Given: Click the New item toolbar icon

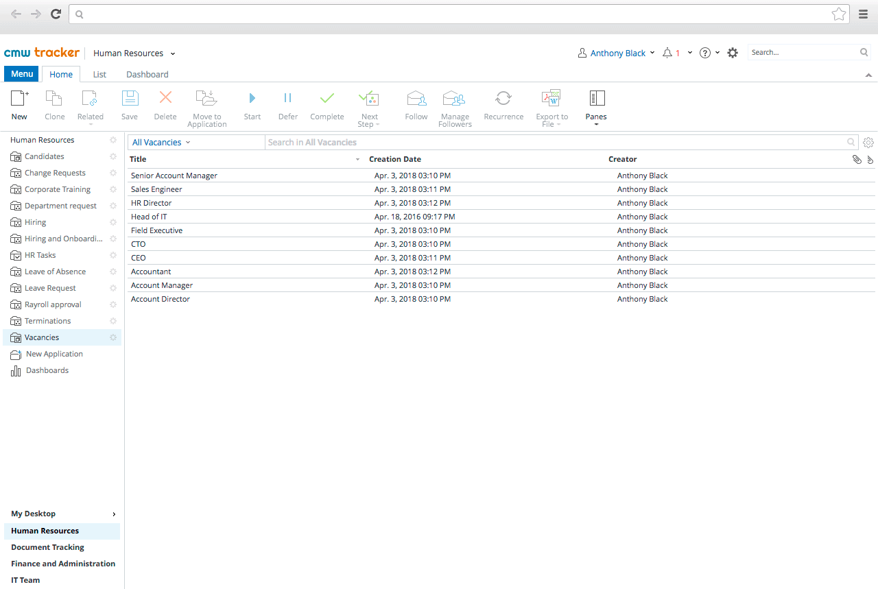Looking at the screenshot, I should (x=19, y=98).
